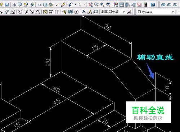Image resolution: width=180 pixels, height=132 pixels.
Task: Click the Publish icon
Action: coord(26,5)
